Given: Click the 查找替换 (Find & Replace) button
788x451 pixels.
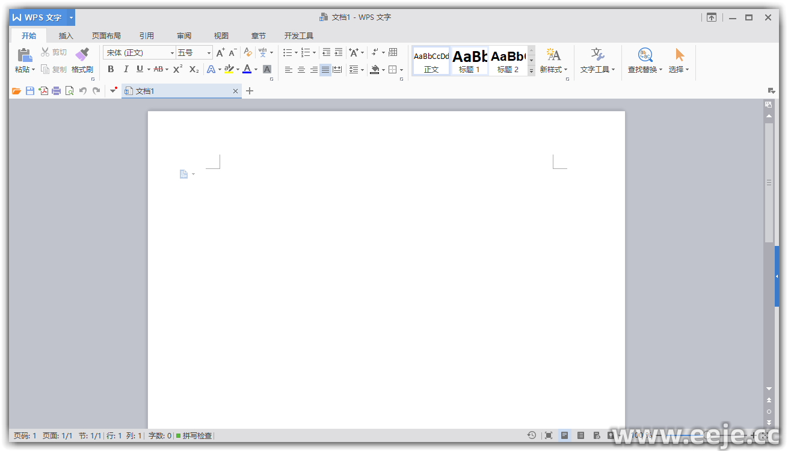Looking at the screenshot, I should (645, 61).
